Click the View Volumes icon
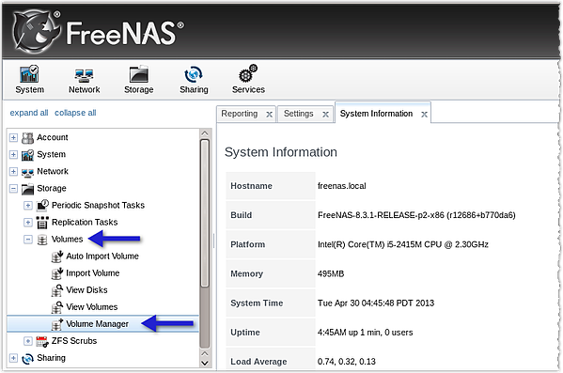The image size is (563, 373). click(57, 307)
